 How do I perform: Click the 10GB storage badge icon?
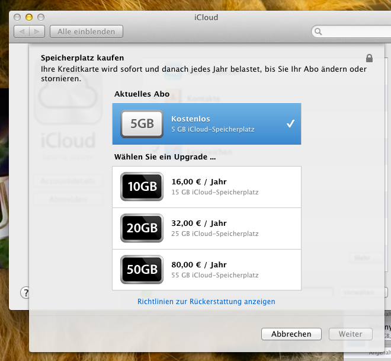[142, 186]
